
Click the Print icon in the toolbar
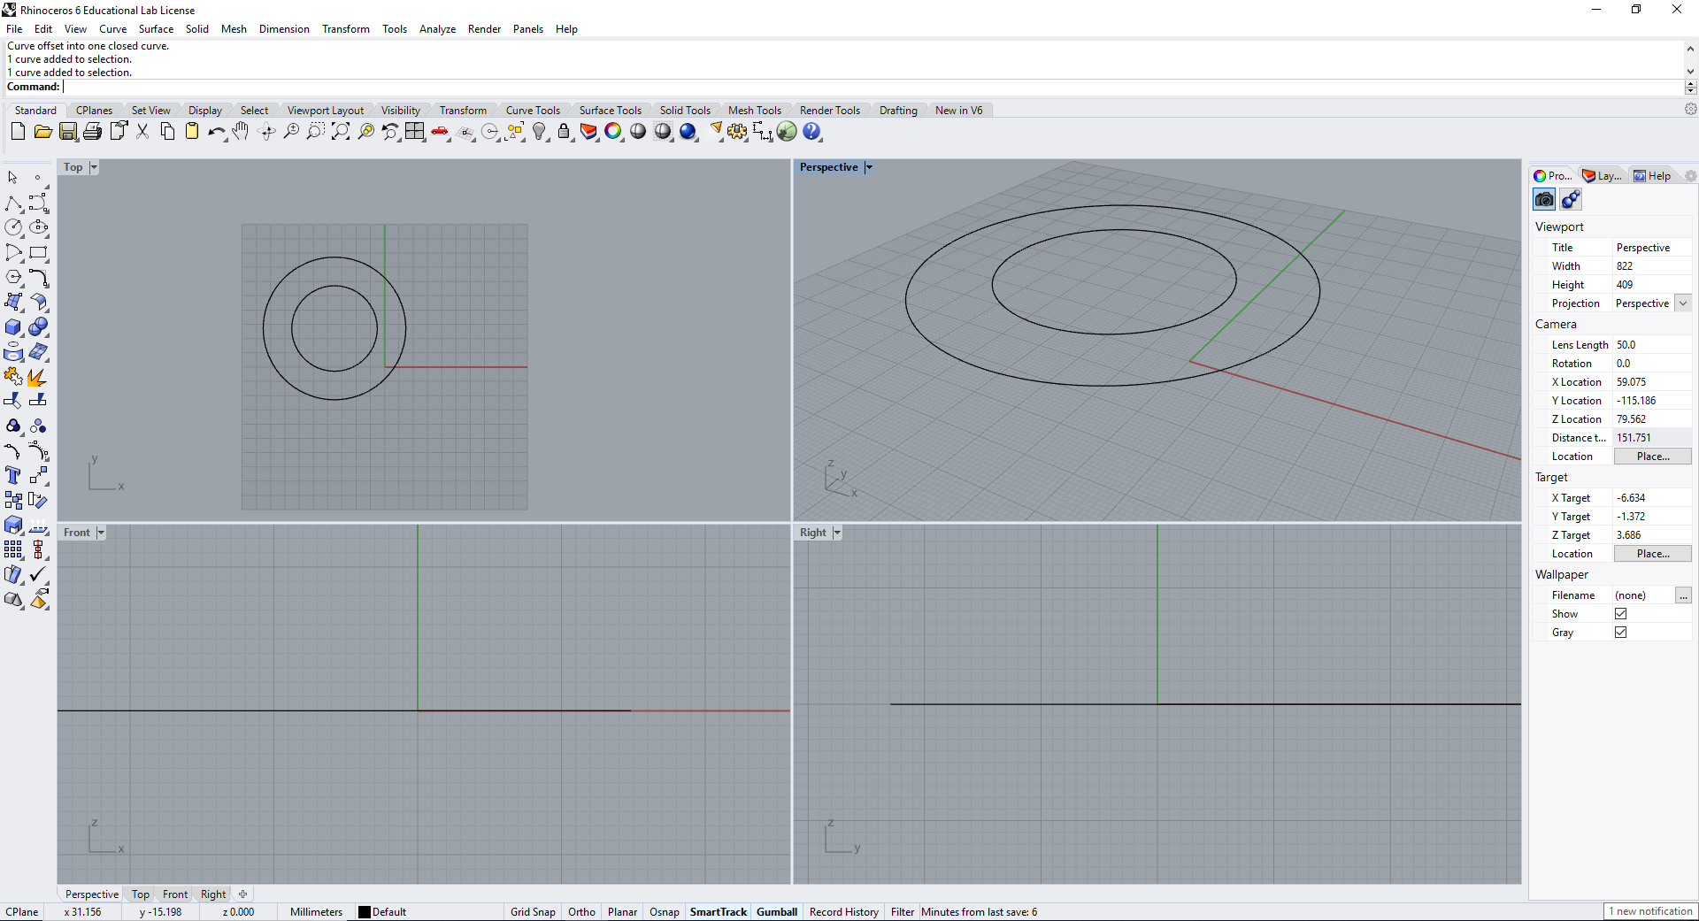coord(93,132)
